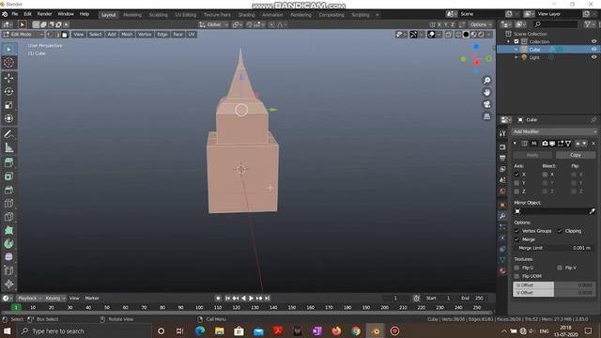Select the Inset Faces tool

[x=8, y=177]
